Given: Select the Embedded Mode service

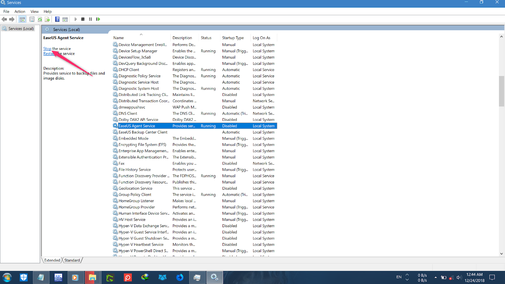Looking at the screenshot, I should (195, 139).
